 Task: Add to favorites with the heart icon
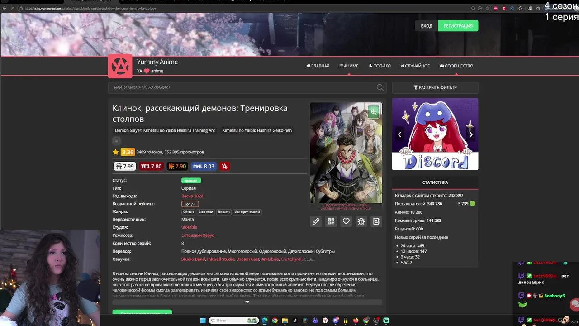click(x=346, y=221)
